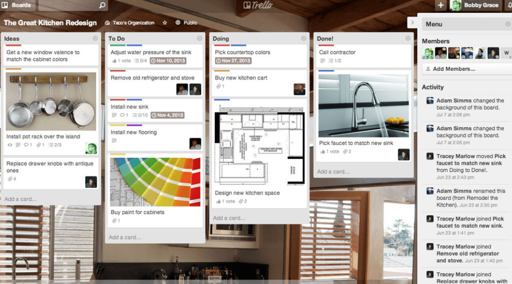Screen dimensions: 512x284
Task: Click the plus create-new icon
Action: 441,5
